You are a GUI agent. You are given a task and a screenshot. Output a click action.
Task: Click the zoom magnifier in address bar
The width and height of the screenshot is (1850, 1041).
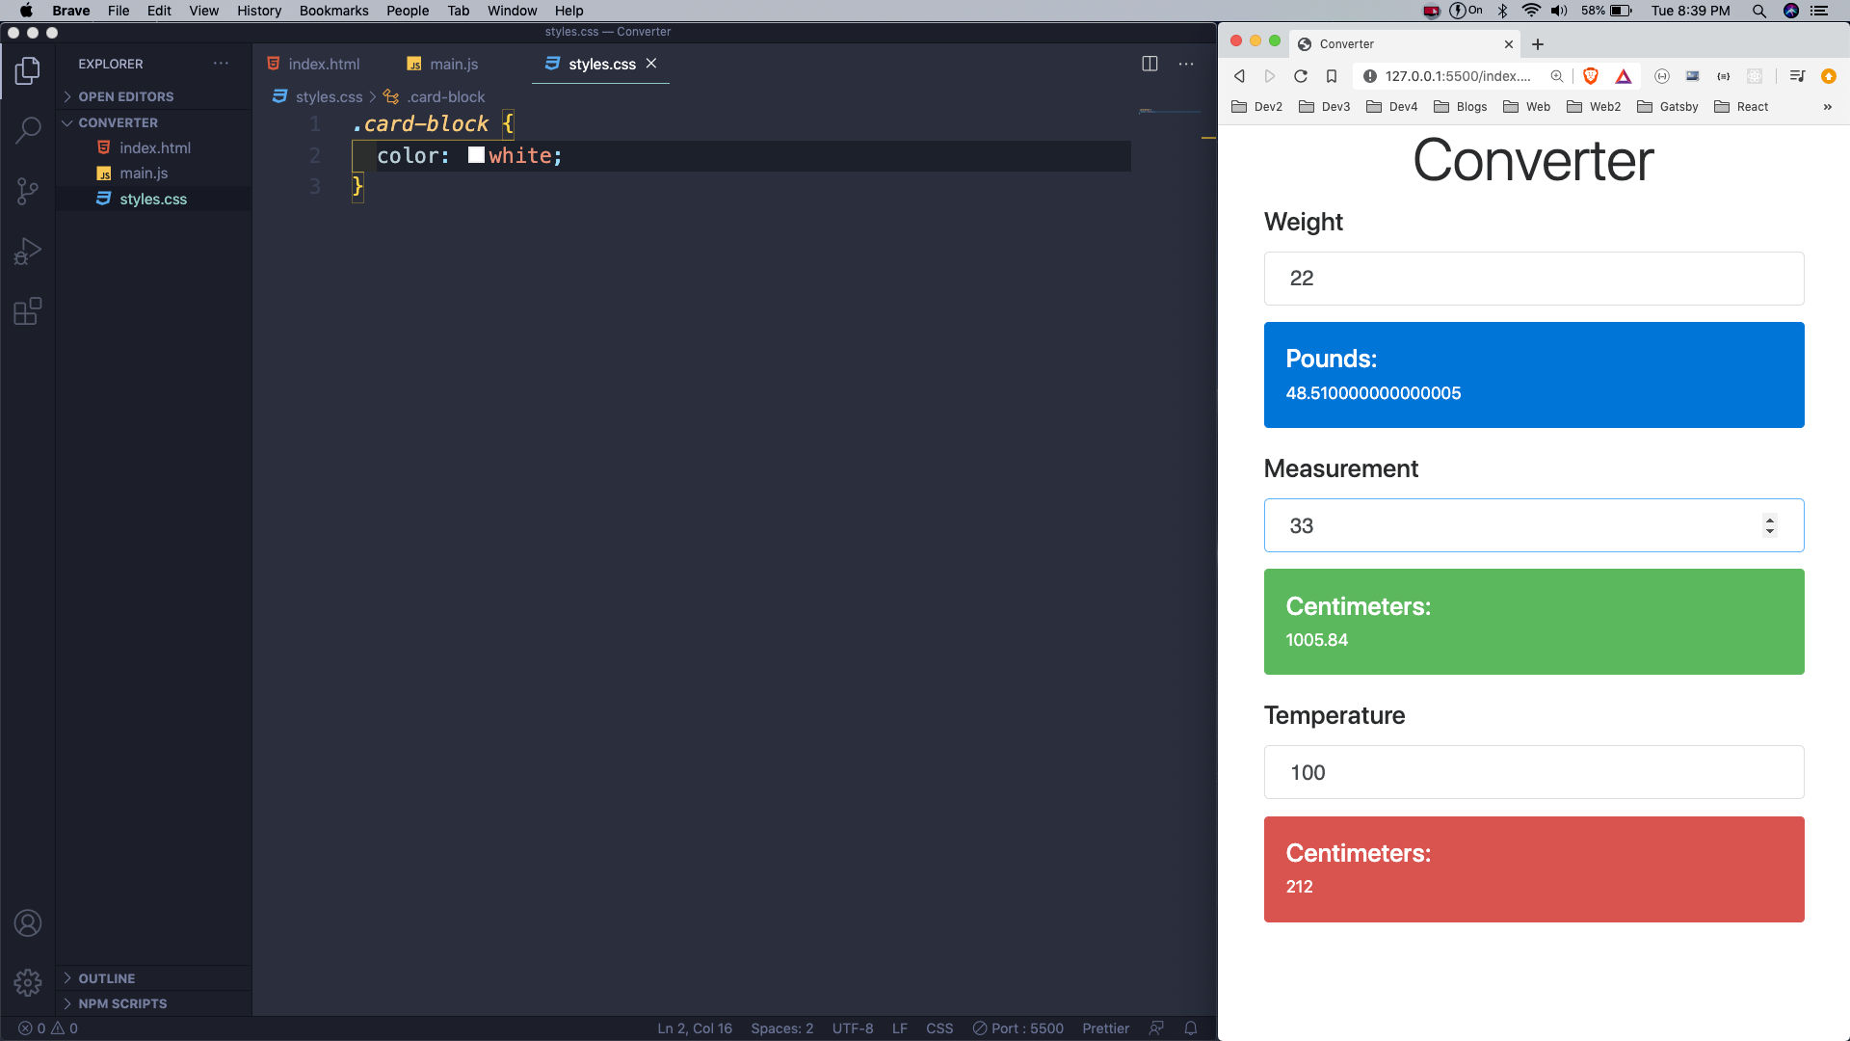1556,76
